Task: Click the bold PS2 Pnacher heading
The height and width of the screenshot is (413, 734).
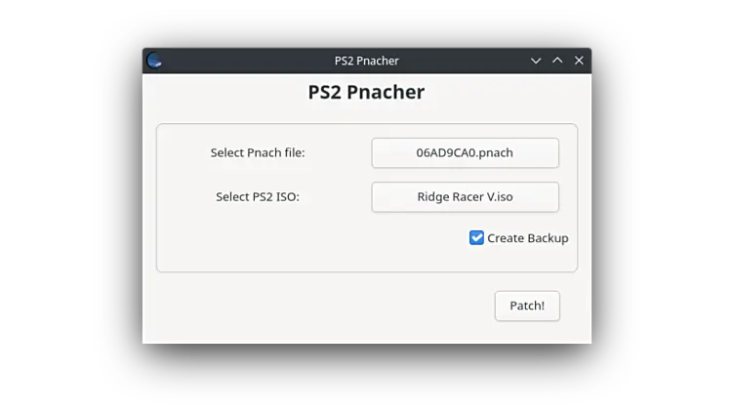Action: click(x=366, y=93)
